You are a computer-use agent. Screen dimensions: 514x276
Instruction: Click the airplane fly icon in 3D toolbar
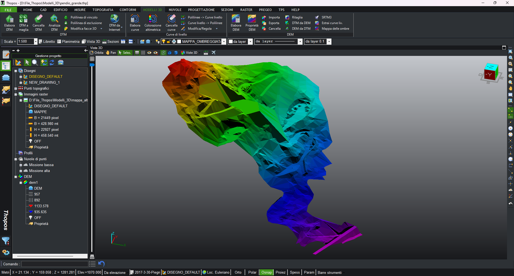(213, 53)
